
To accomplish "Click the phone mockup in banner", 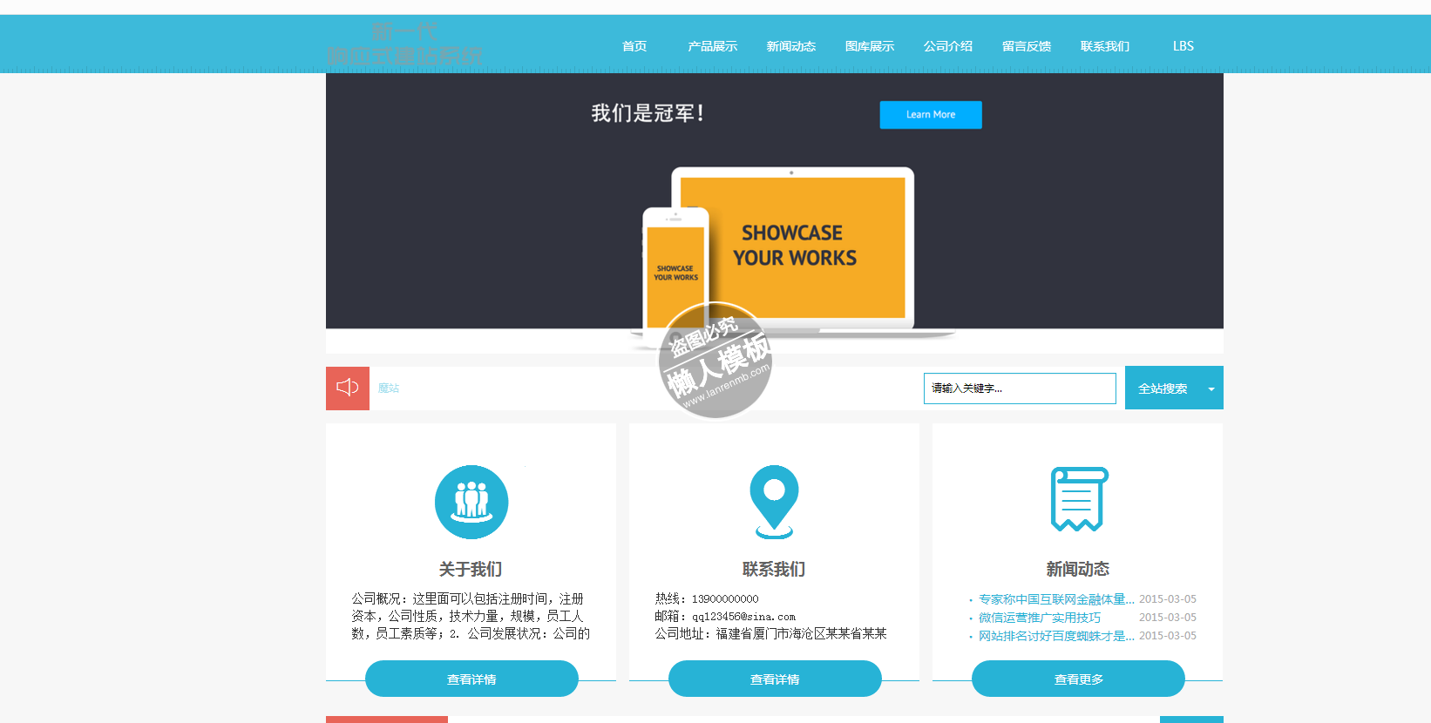I will click(675, 277).
